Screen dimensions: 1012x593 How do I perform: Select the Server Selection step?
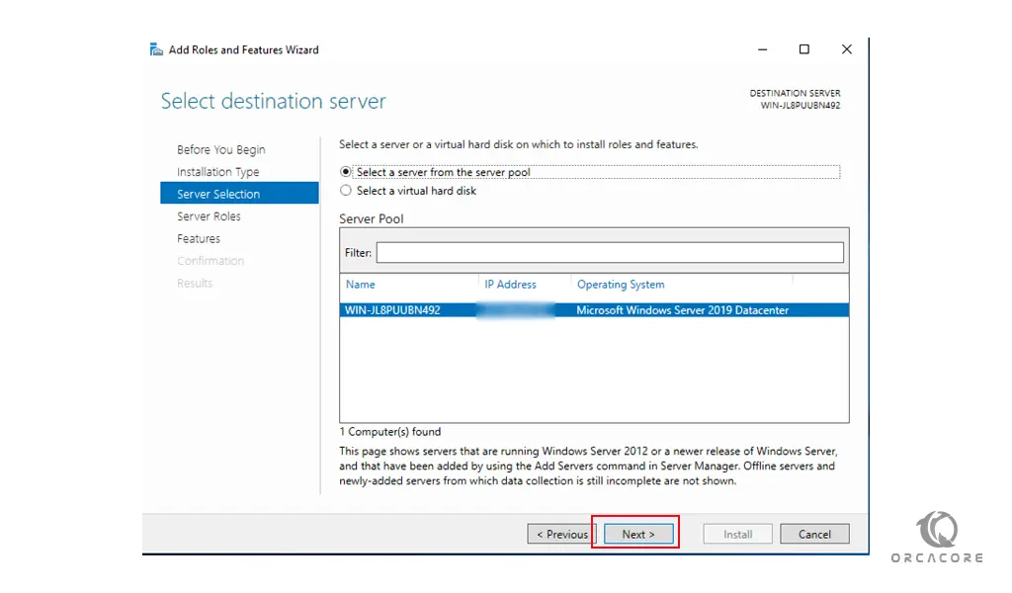pos(239,194)
